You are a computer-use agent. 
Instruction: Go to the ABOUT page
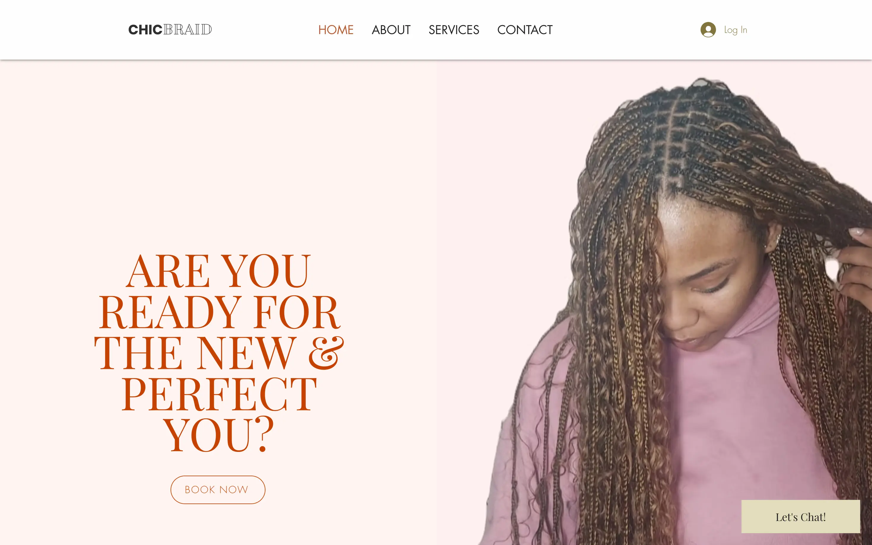tap(391, 30)
